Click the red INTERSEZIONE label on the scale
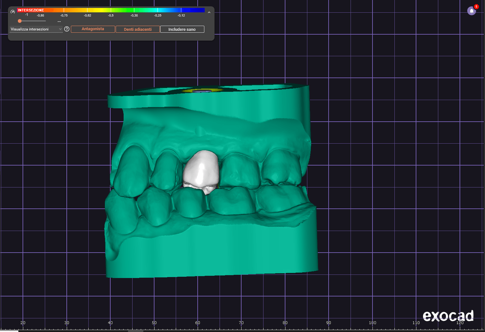Image resolution: width=485 pixels, height=332 pixels. pos(31,10)
